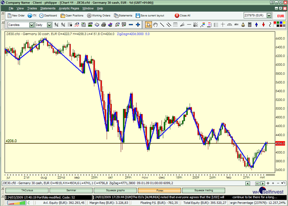Zoom in with blue plus icon
Image resolution: width=288 pixels, height=206 pixels.
point(138,25)
